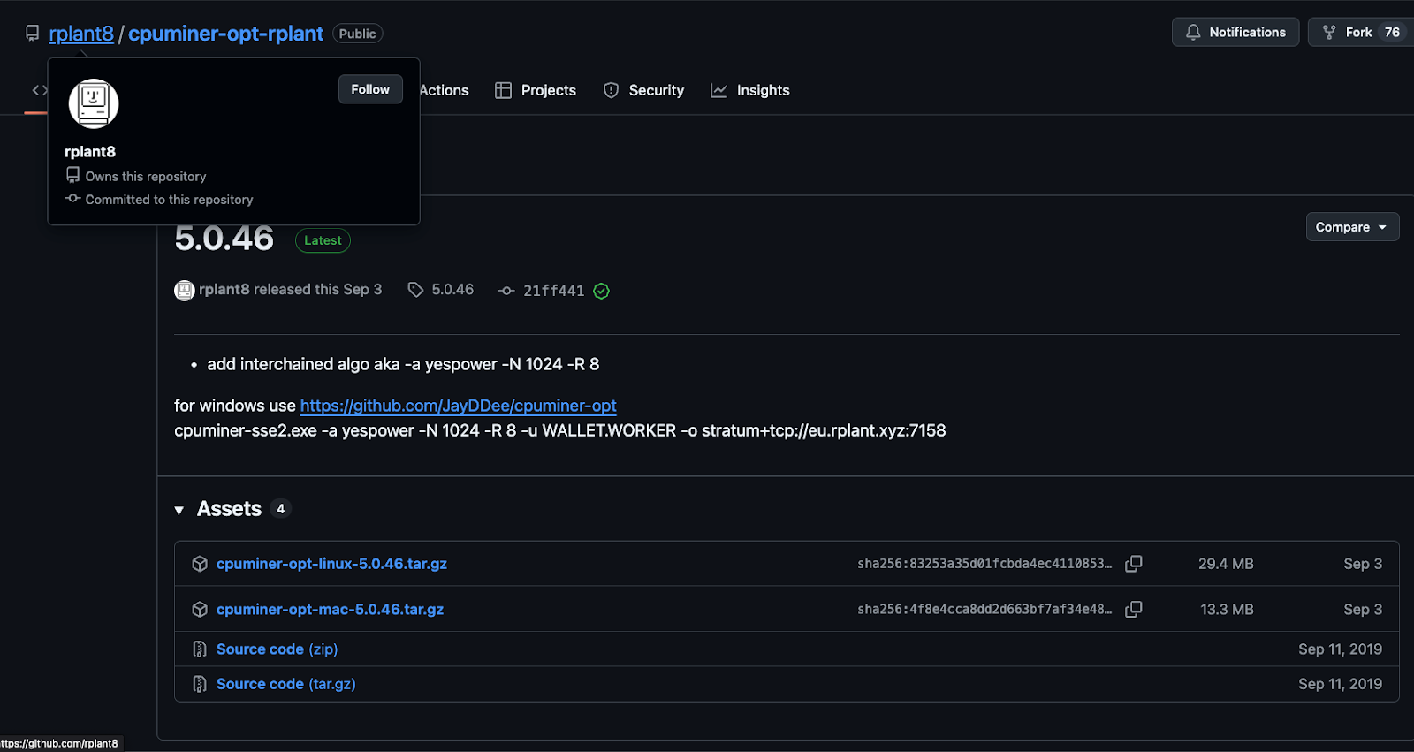Click the Fork branch icon

pos(1329,32)
